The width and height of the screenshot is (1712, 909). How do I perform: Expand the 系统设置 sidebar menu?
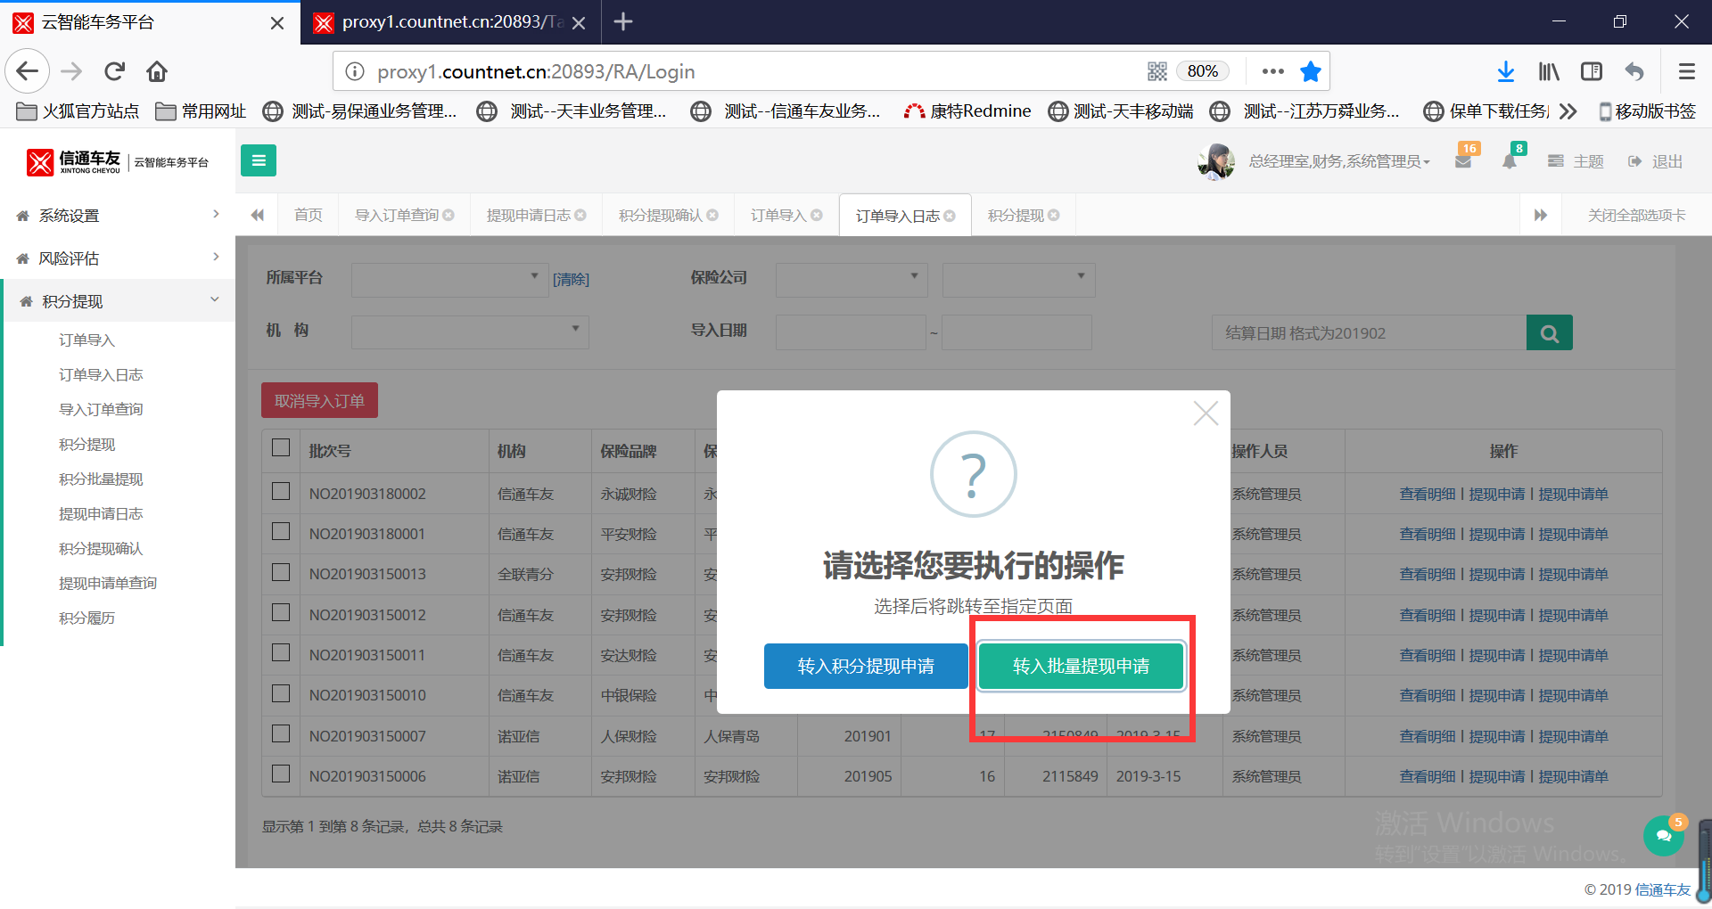(x=118, y=216)
